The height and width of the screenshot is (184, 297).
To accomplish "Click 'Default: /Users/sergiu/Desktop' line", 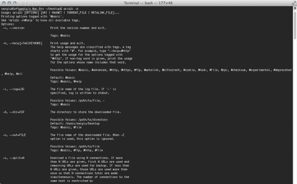I will tap(75, 123).
